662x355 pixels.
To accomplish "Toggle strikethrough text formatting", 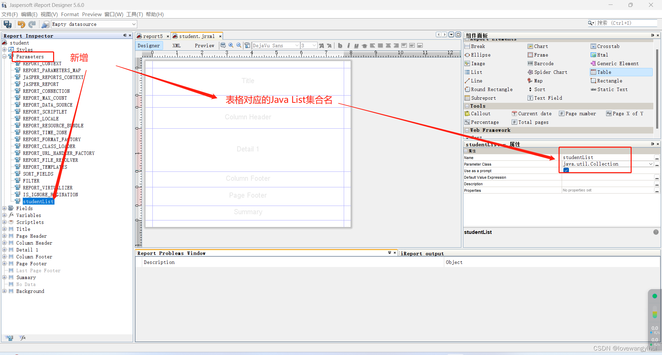I will click(364, 46).
